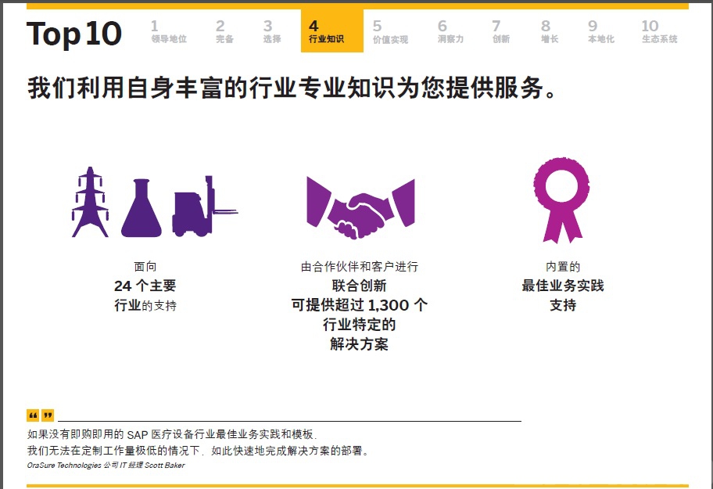The height and width of the screenshot is (489, 713).
Task: Go to tab 7 创新
Action: tap(500, 32)
